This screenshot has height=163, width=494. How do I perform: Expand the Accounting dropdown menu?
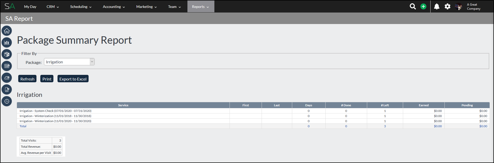pyautogui.click(x=114, y=7)
